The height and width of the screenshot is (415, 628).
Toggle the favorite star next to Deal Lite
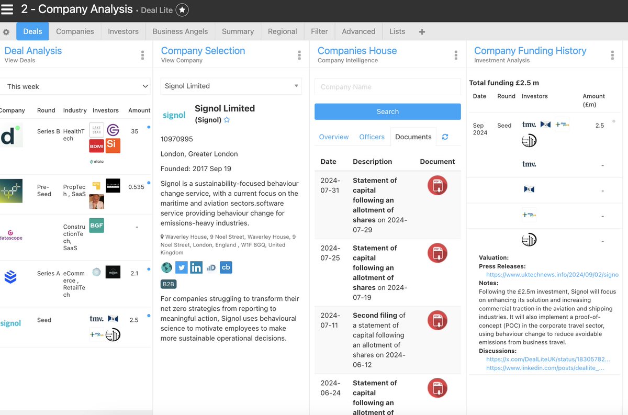(182, 10)
